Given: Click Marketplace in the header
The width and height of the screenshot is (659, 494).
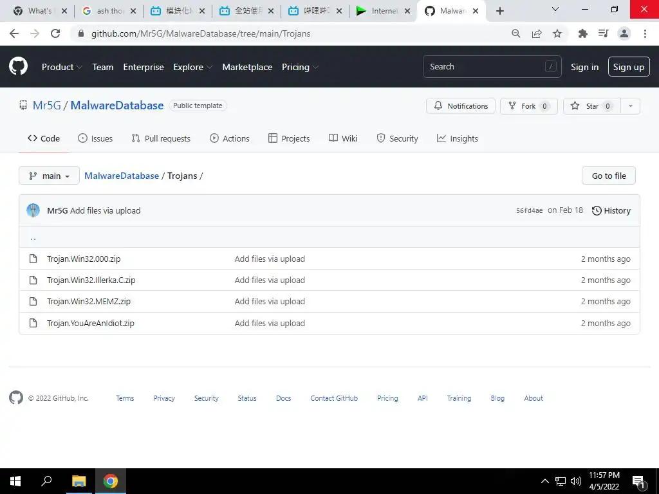Looking at the screenshot, I should (247, 67).
